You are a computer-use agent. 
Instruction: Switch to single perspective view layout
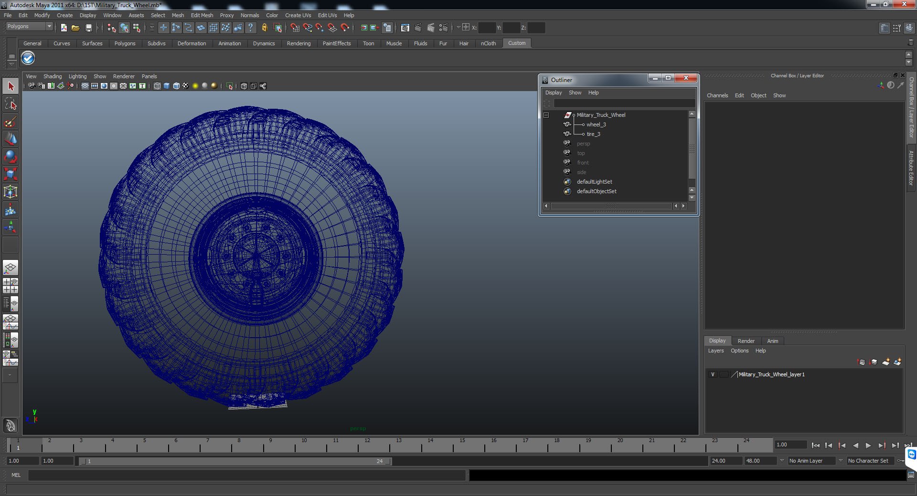[11, 268]
